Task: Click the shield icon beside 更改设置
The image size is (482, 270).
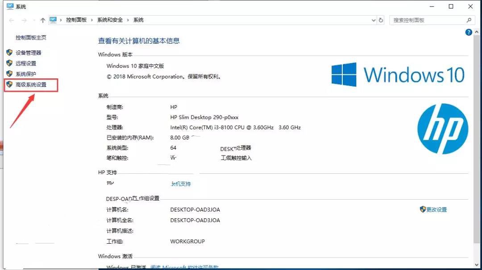Action: 423,209
